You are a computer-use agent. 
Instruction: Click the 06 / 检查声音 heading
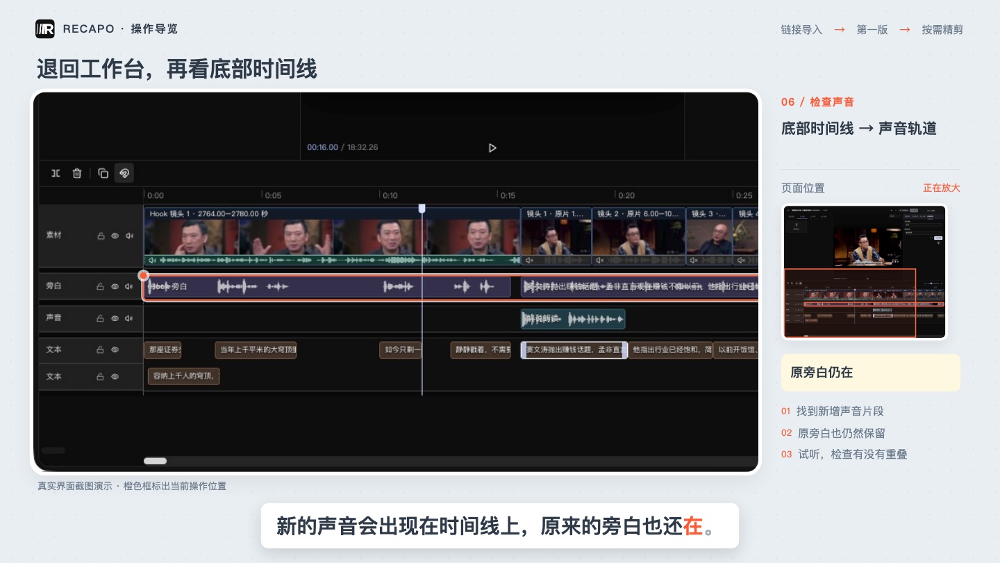tap(817, 102)
